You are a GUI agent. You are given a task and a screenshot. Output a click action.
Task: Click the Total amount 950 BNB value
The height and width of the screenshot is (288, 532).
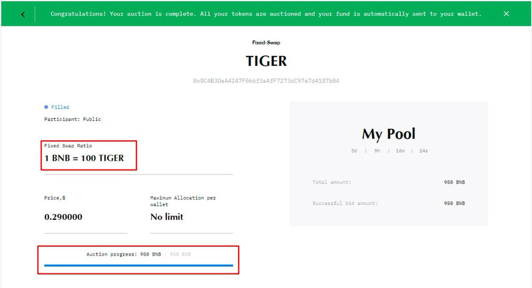454,182
